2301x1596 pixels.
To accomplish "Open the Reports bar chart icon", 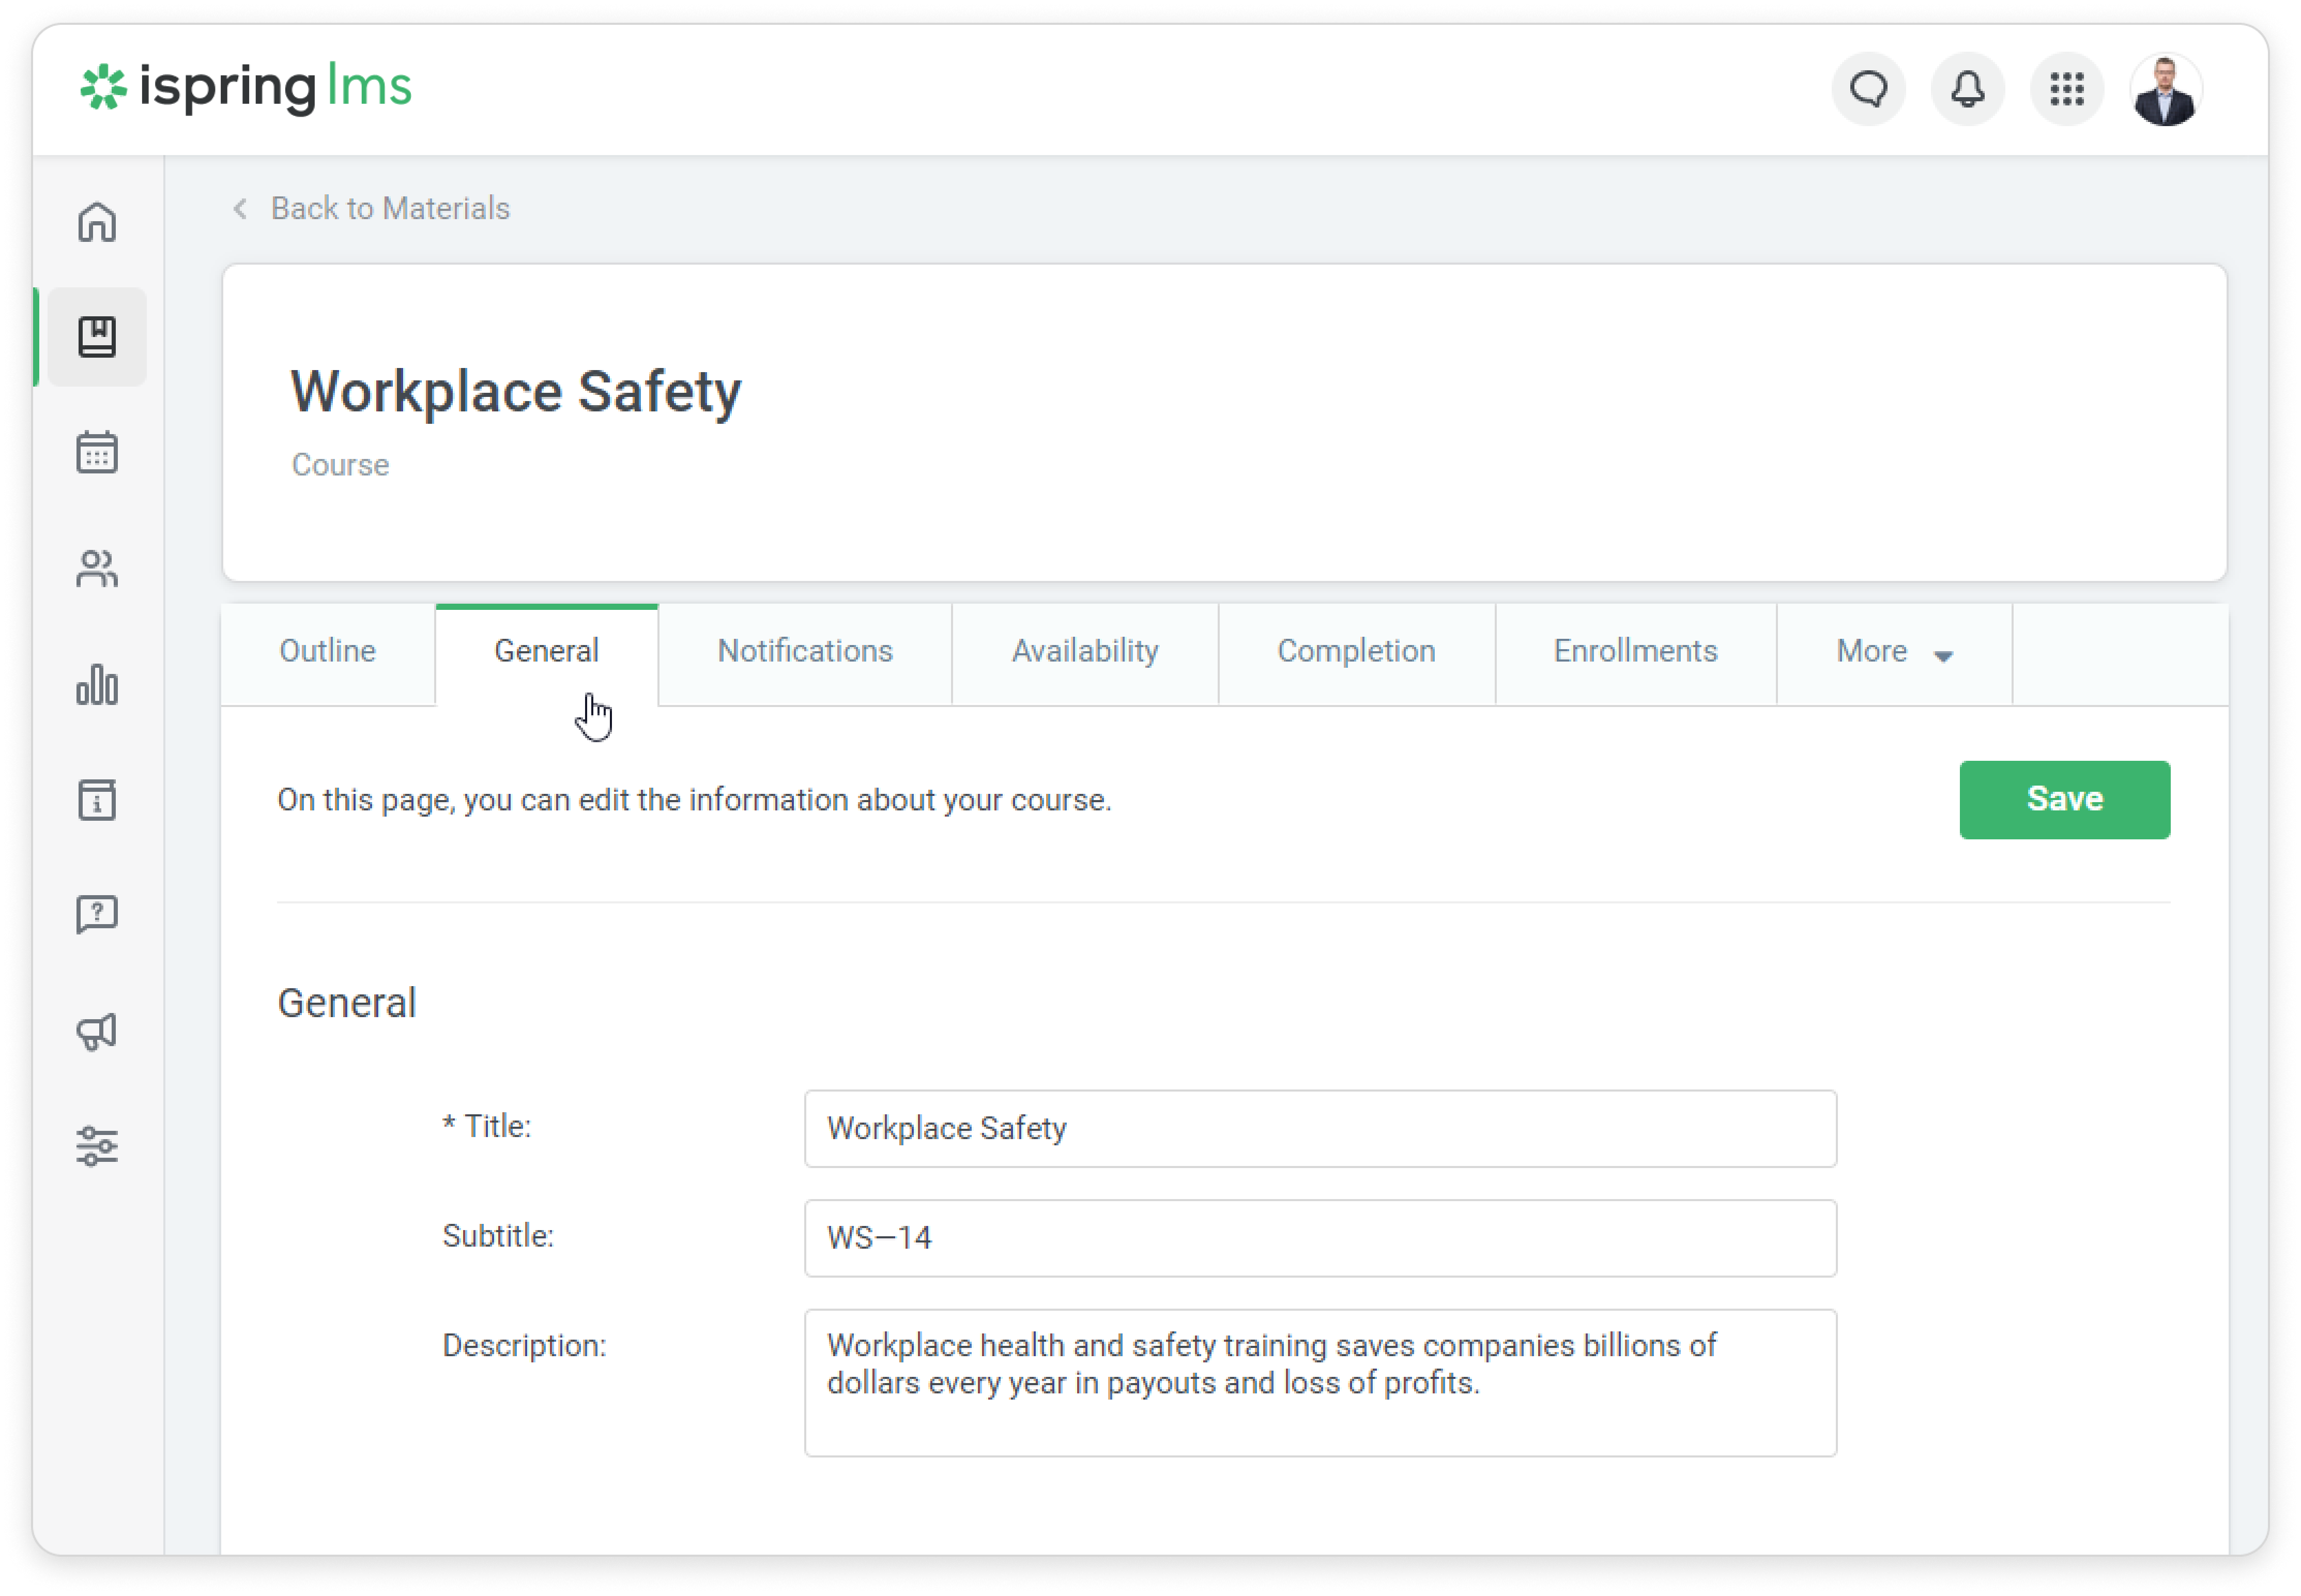I will pyautogui.click(x=97, y=685).
